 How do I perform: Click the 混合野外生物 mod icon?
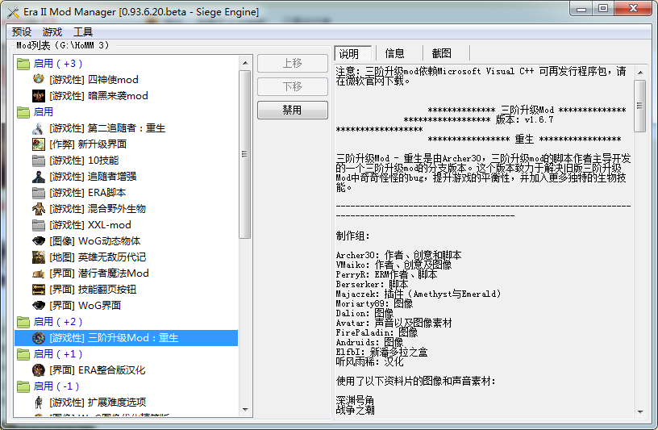(39, 209)
